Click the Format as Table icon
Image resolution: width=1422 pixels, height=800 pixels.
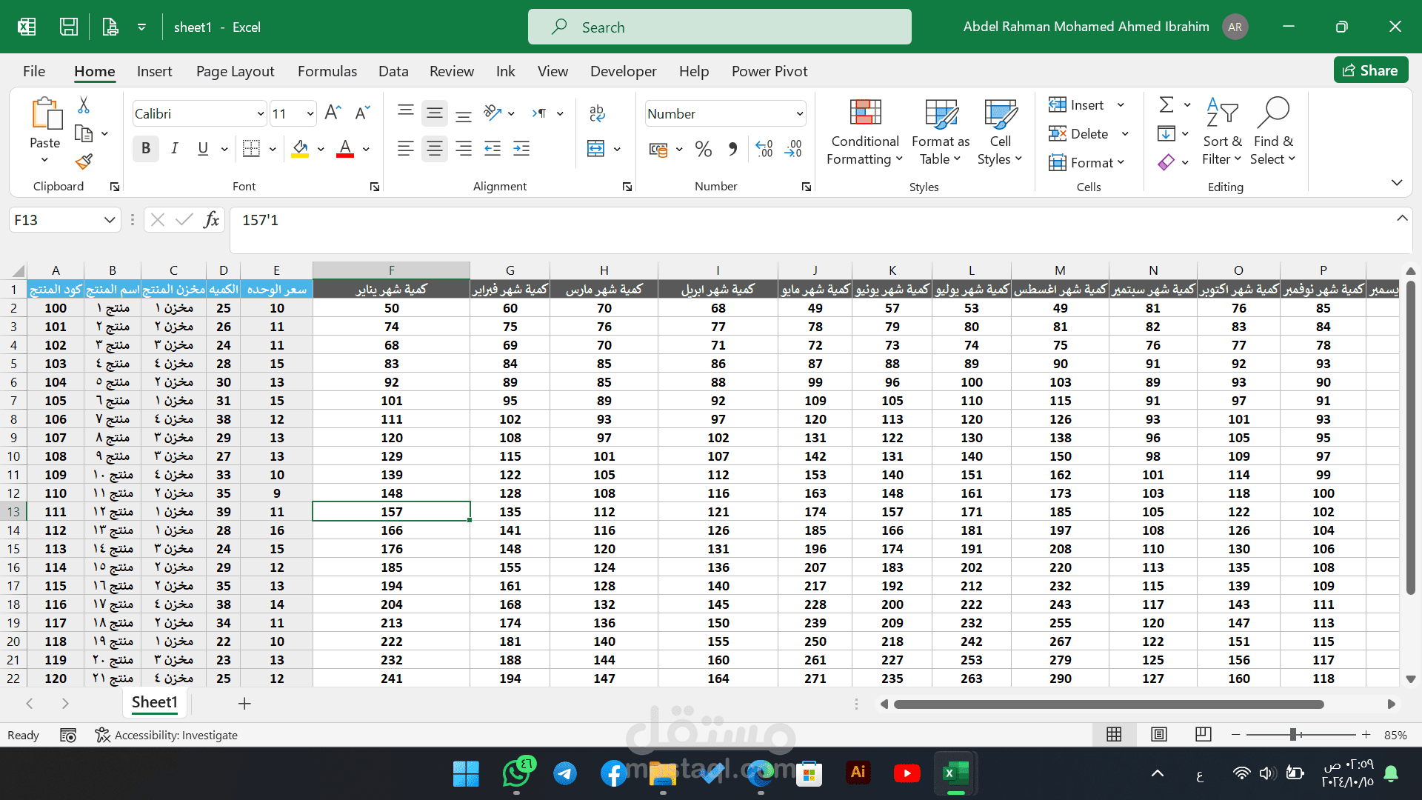click(x=941, y=114)
